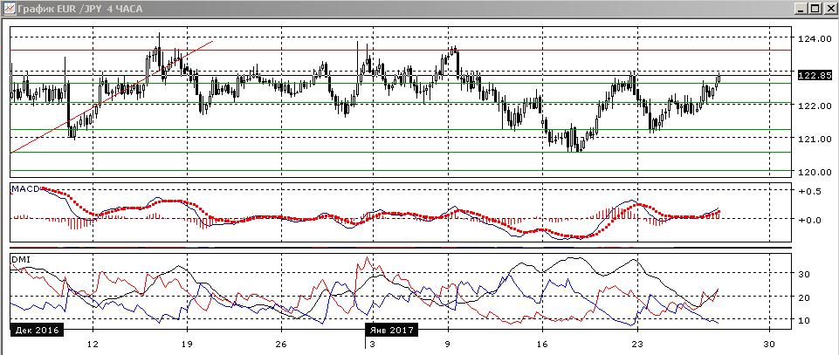Select date 23 on the time axis

pyautogui.click(x=637, y=343)
